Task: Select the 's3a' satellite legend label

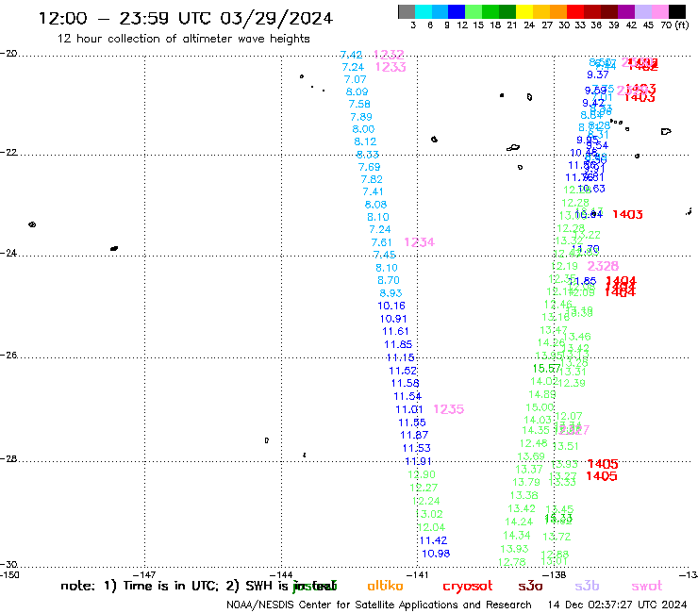Action: coord(530,587)
